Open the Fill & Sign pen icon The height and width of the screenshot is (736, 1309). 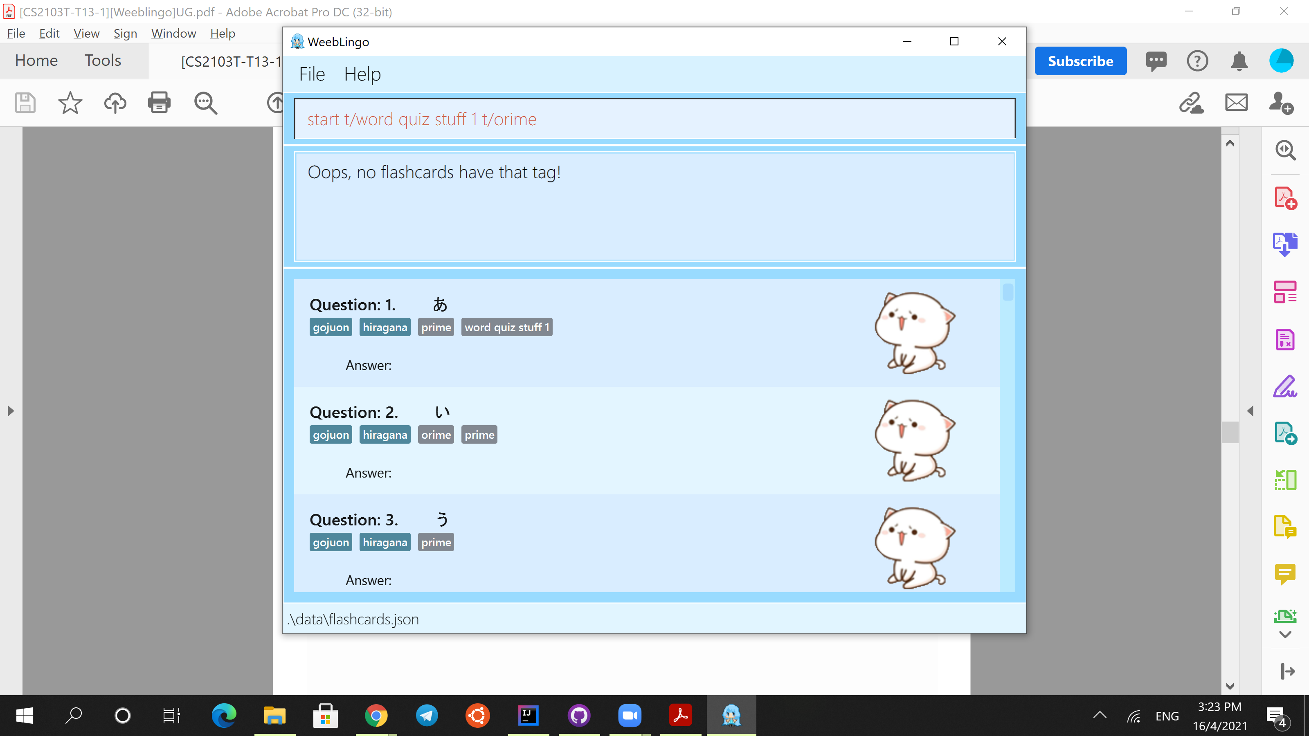(x=1284, y=386)
